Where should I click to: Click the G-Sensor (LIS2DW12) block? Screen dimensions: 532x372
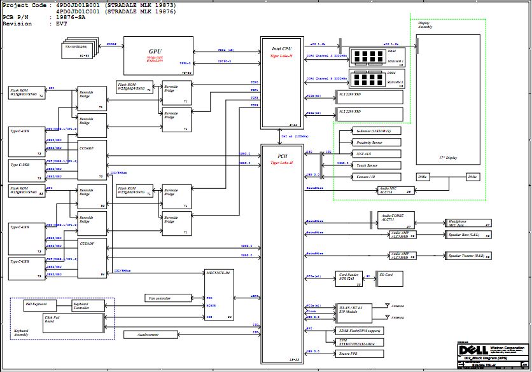377,131
